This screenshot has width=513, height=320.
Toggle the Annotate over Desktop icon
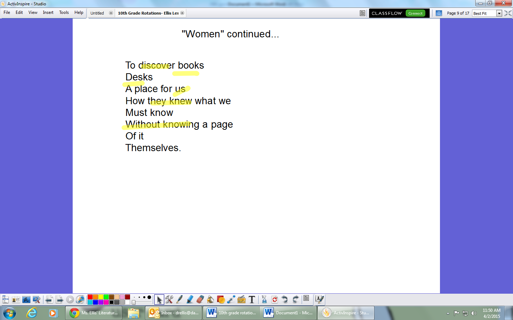26,300
